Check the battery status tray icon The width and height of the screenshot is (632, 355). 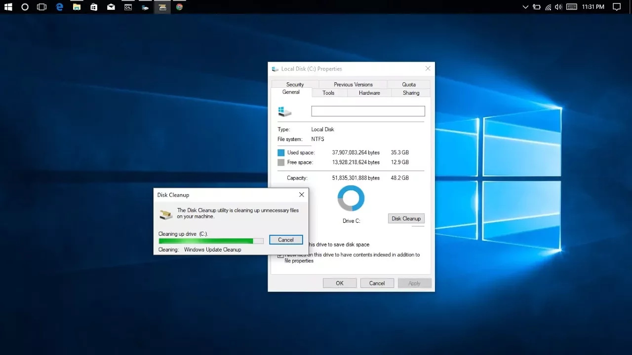point(537,7)
